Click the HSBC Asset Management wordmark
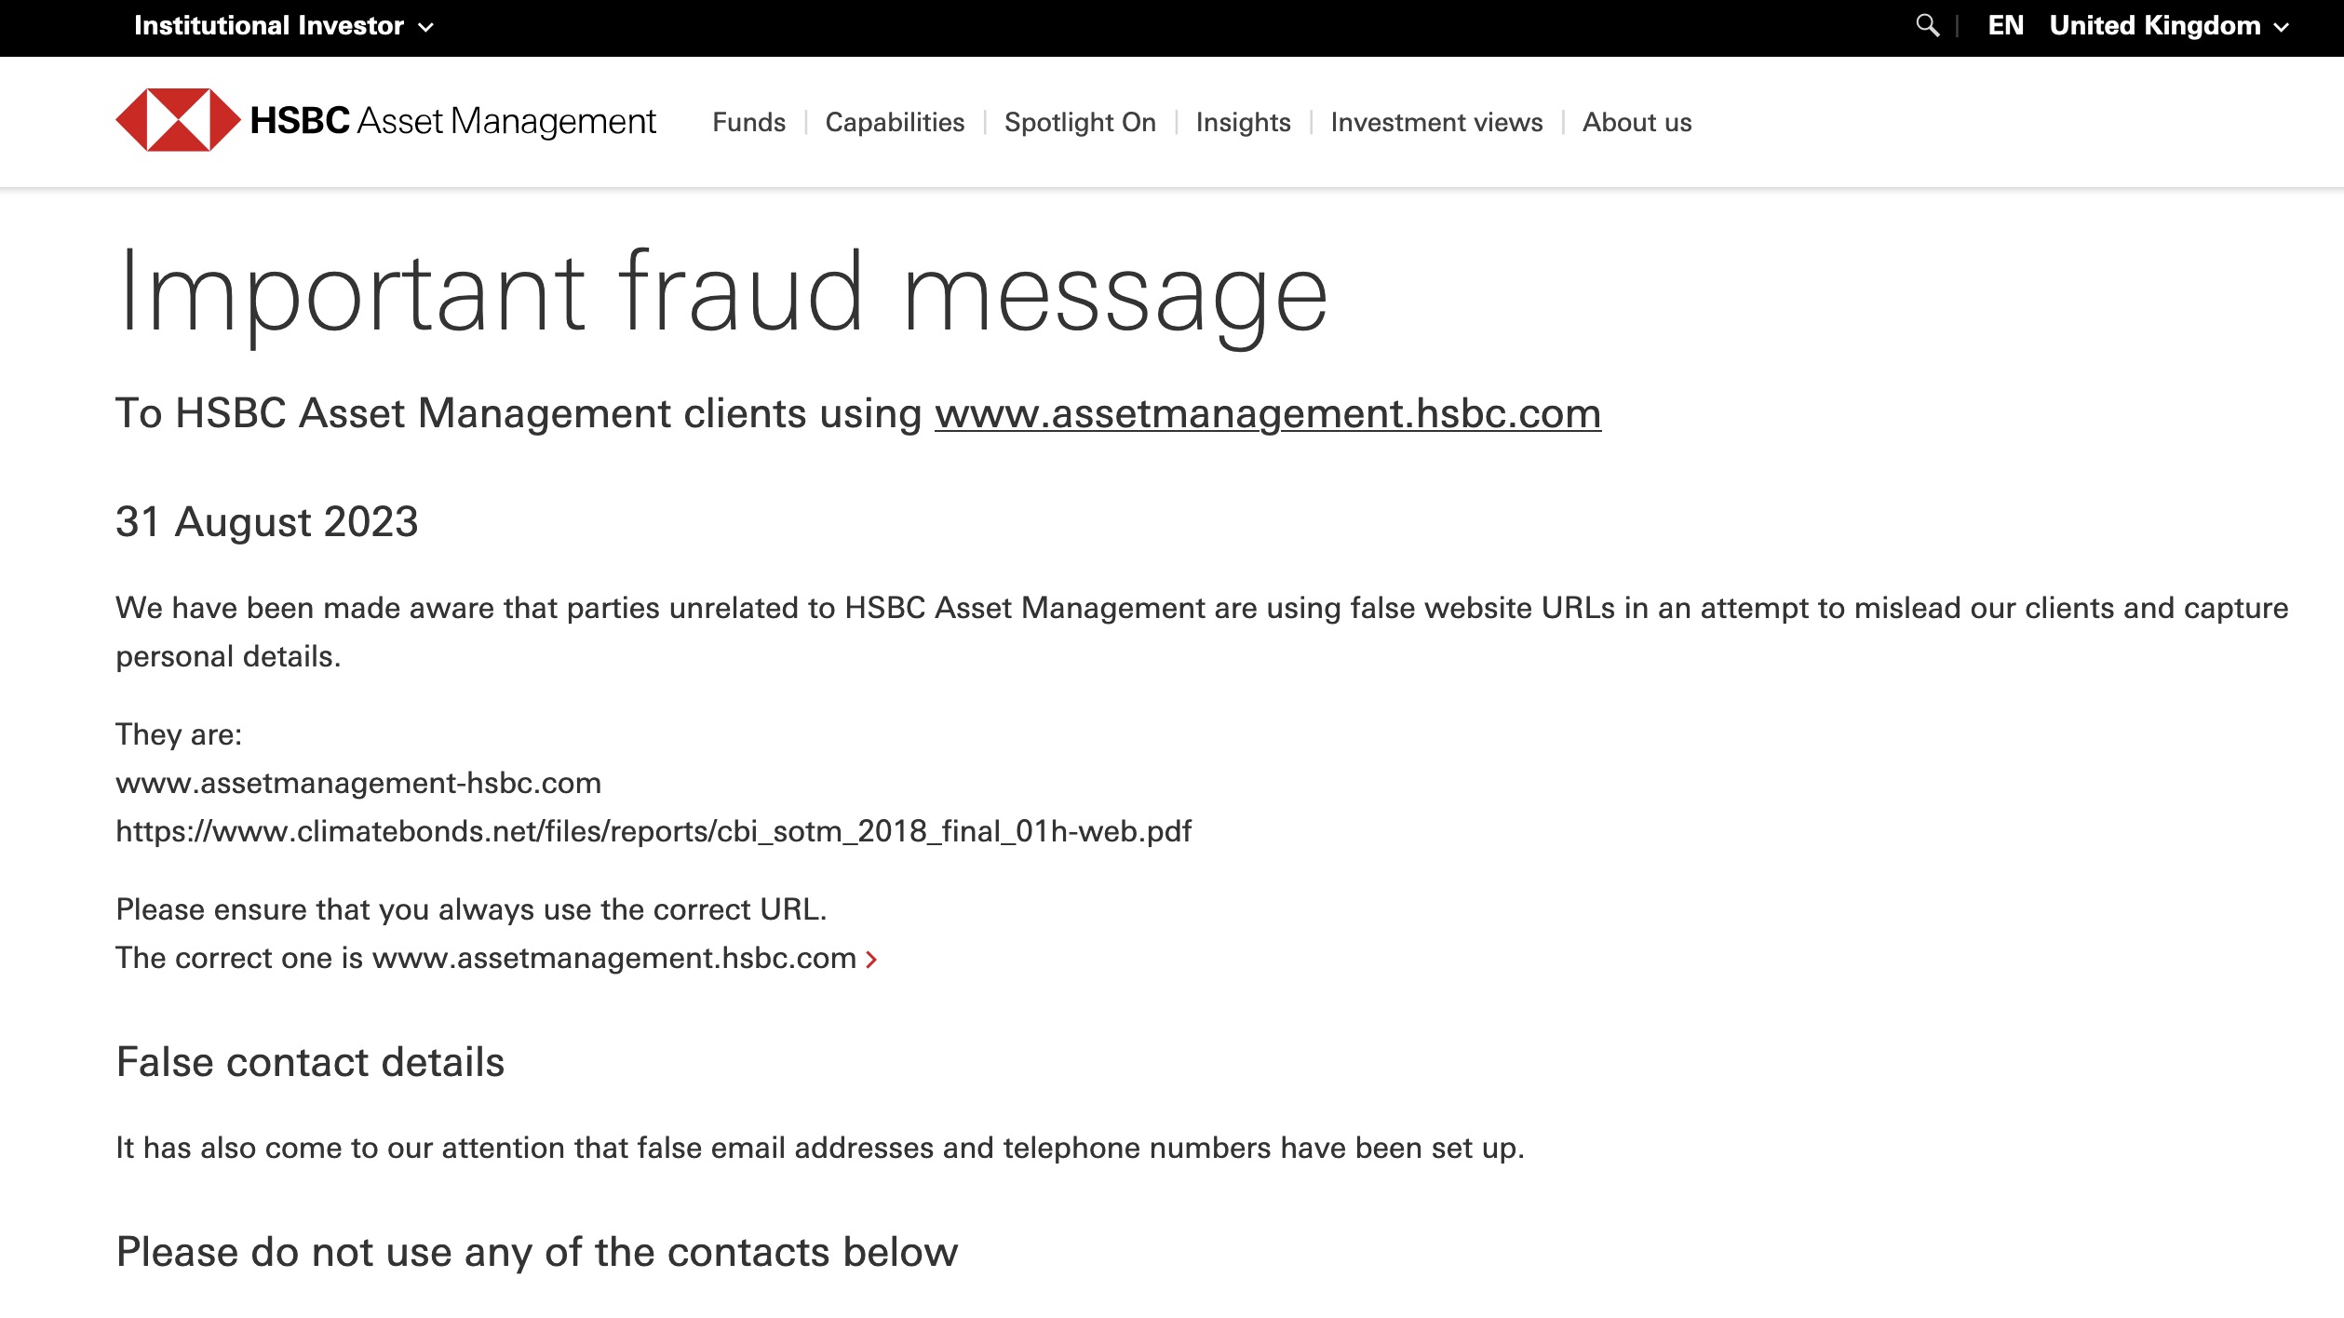This screenshot has height=1318, width=2344. coord(453,121)
